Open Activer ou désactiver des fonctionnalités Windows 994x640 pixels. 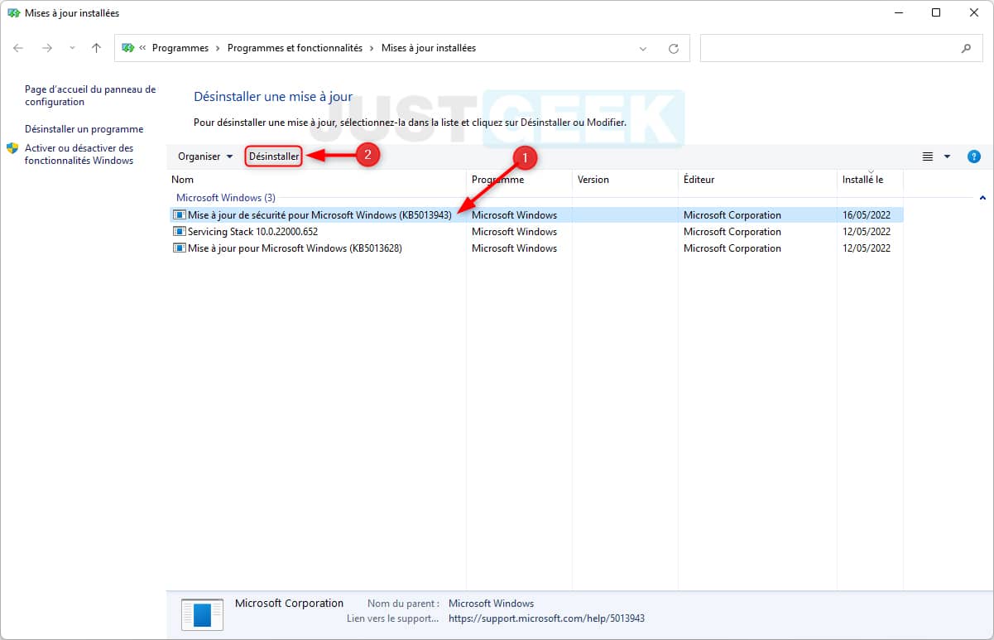79,154
